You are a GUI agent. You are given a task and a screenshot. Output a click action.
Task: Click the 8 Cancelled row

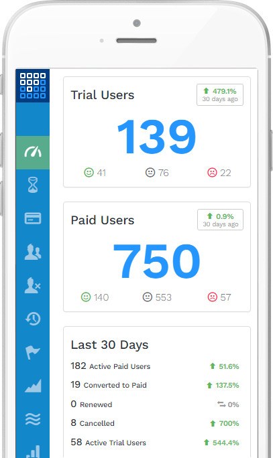[x=155, y=423]
